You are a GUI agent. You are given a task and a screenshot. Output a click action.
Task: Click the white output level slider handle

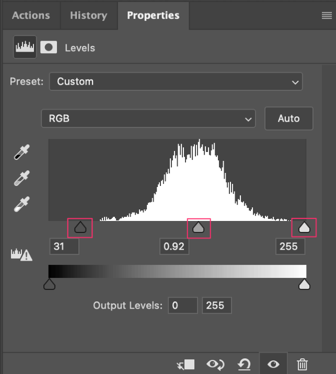pyautogui.click(x=304, y=284)
